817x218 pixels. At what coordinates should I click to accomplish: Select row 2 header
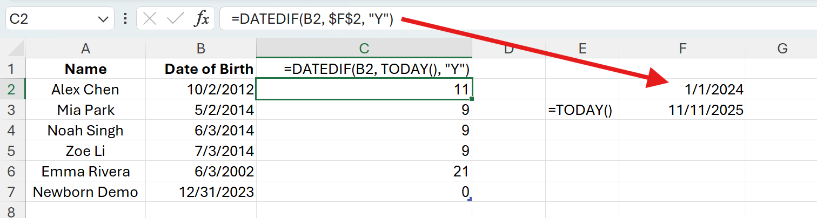point(13,90)
